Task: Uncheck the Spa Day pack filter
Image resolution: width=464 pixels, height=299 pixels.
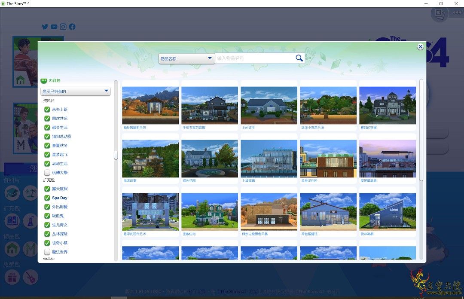Action: click(47, 198)
